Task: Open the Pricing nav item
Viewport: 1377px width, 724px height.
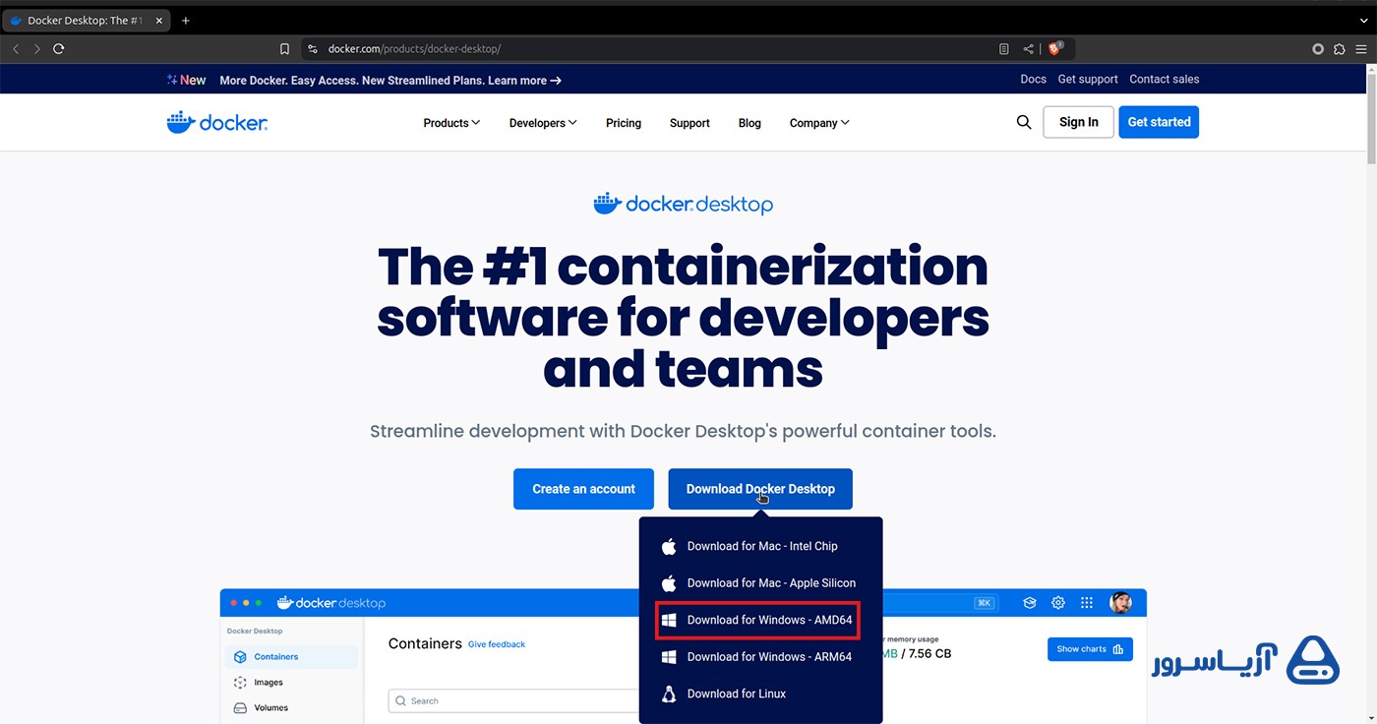Action: coord(624,123)
